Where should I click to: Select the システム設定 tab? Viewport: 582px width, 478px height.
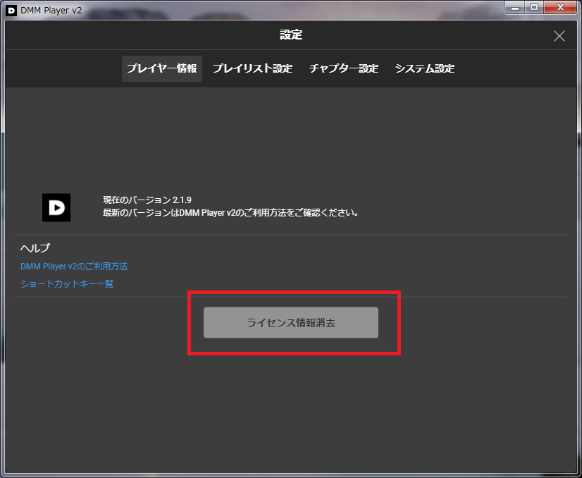click(x=424, y=68)
